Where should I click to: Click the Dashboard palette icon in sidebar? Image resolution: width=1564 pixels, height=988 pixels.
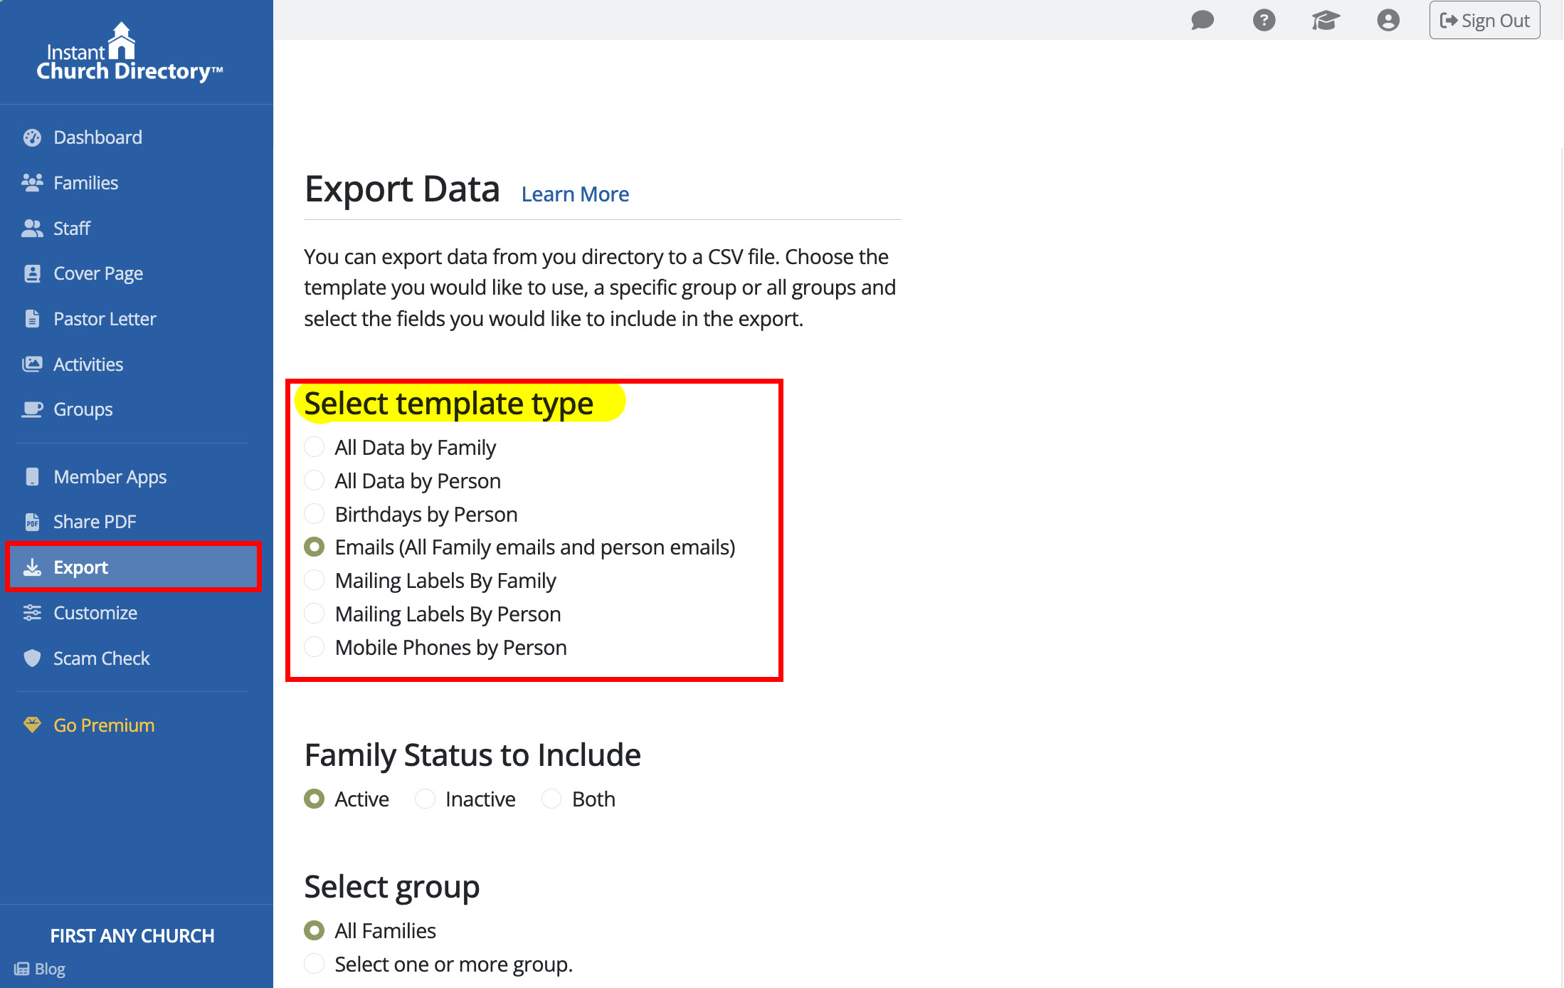click(32, 137)
